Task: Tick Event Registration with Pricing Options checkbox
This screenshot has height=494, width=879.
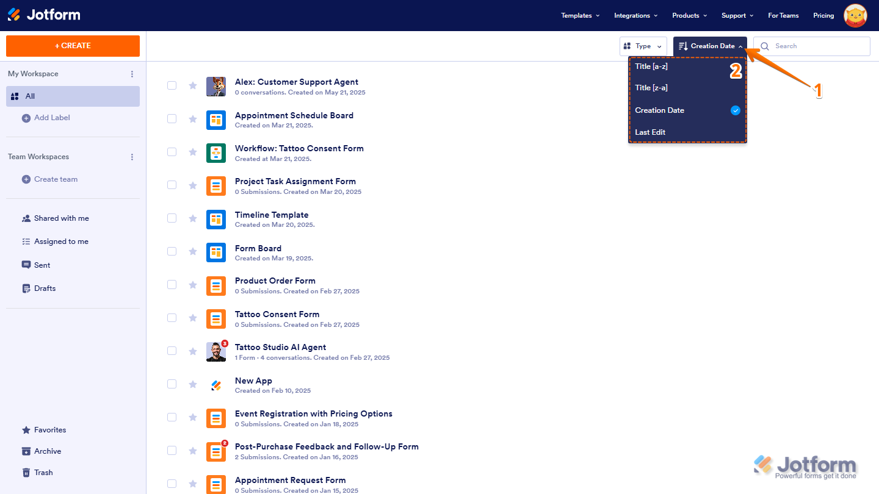Action: pos(172,417)
